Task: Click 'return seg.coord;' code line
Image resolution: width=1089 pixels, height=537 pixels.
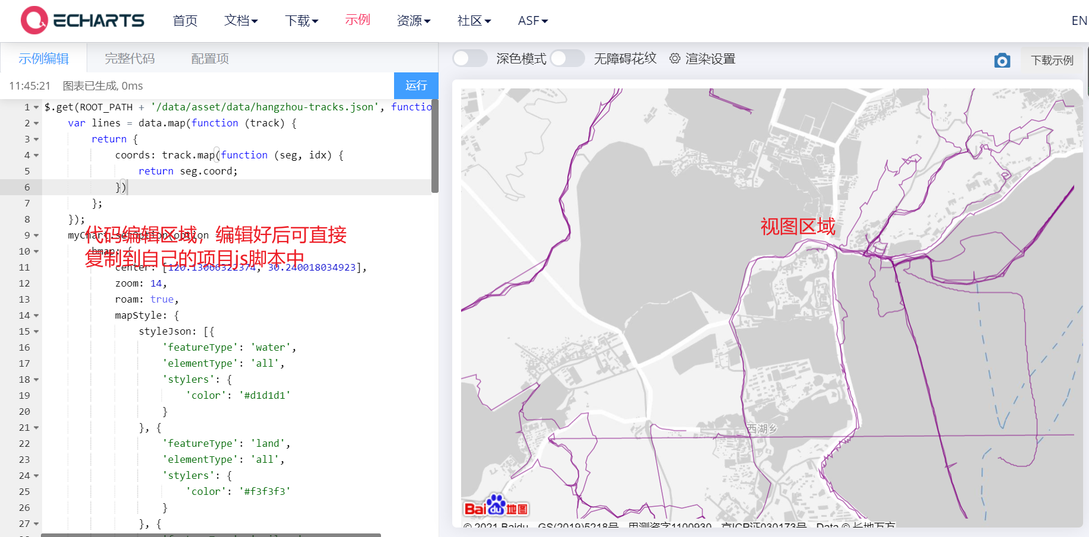Action: pos(188,171)
